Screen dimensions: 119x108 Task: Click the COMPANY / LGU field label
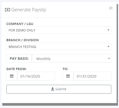tap(20, 24)
